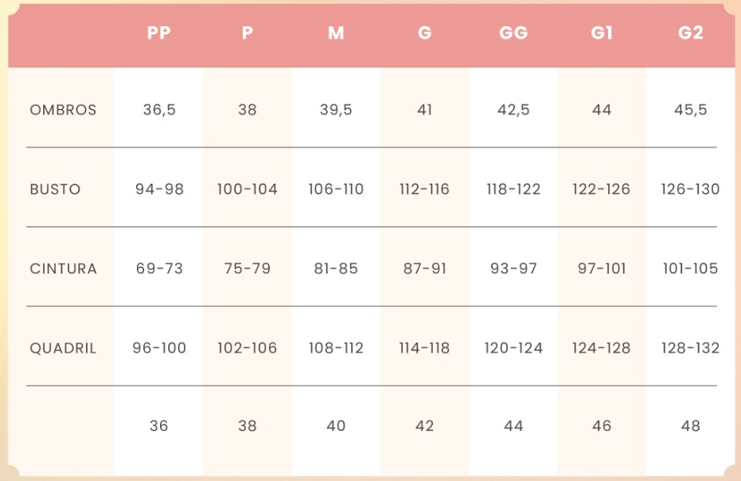The height and width of the screenshot is (481, 741).
Task: Click the numeric size 46
Action: [602, 426]
